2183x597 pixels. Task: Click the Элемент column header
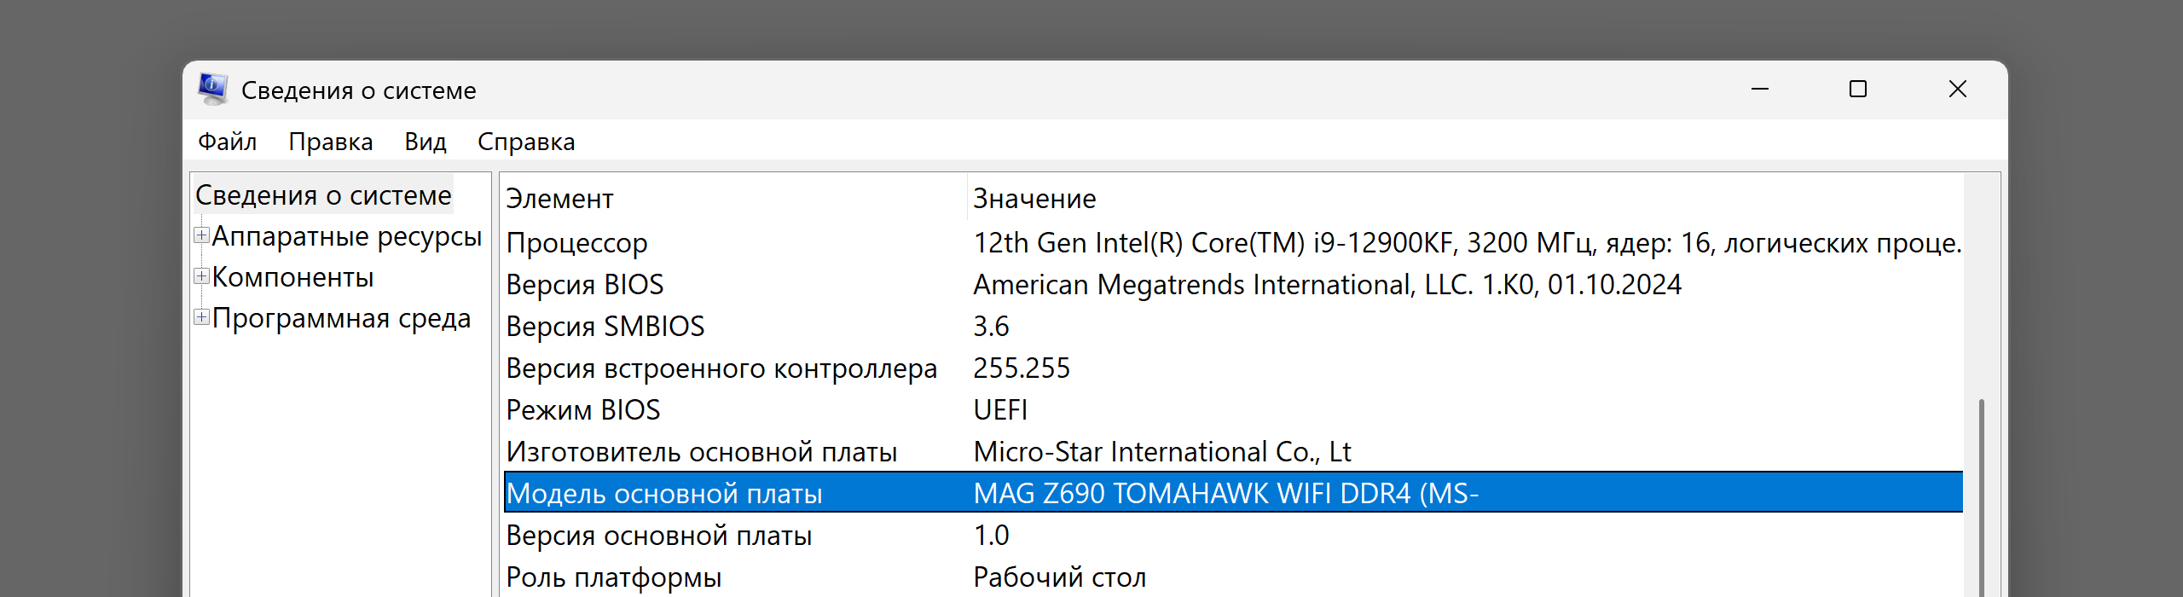tap(734, 199)
